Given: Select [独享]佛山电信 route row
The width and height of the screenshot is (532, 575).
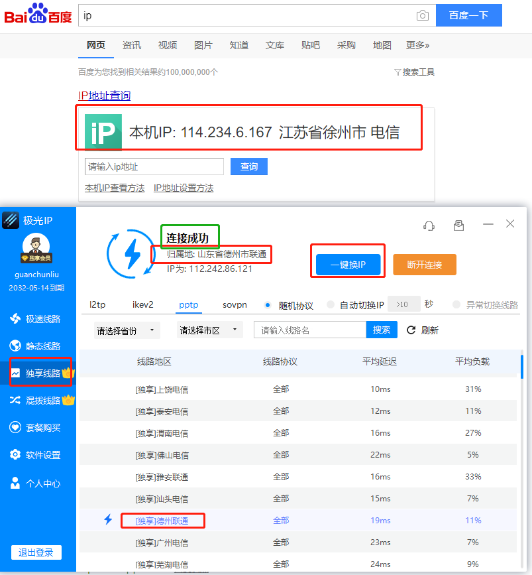Looking at the screenshot, I should tap(298, 455).
